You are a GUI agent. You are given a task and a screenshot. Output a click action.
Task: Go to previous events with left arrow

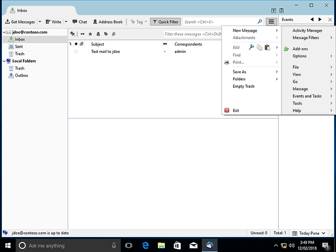(x=312, y=20)
